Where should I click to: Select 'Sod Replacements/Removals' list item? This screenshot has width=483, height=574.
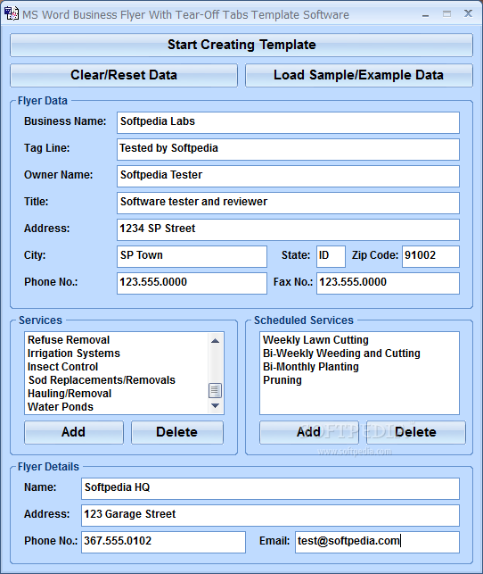point(102,380)
